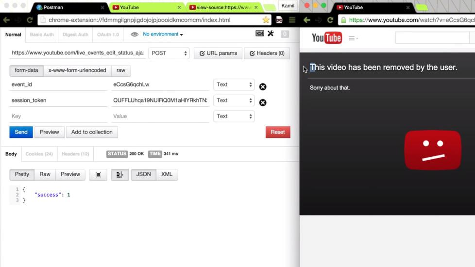Click the session_token value field

coord(160,100)
